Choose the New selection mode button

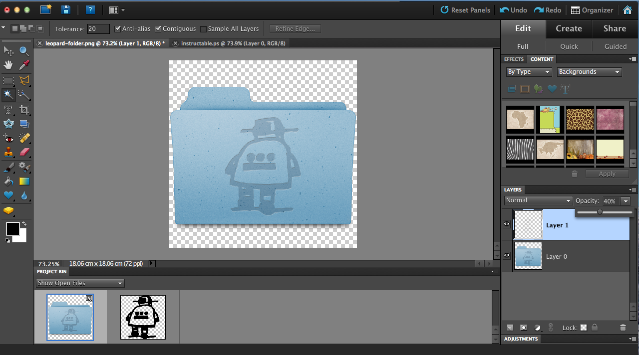pos(15,29)
